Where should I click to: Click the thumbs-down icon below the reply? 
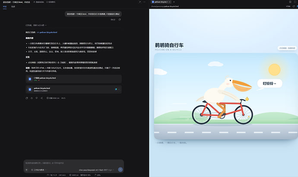(36, 98)
